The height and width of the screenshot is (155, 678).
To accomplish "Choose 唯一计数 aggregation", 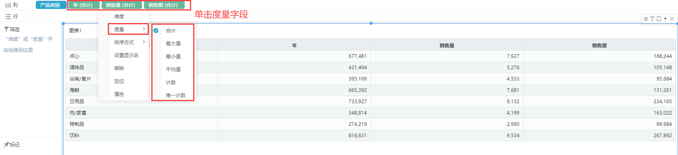I will coord(175,96).
